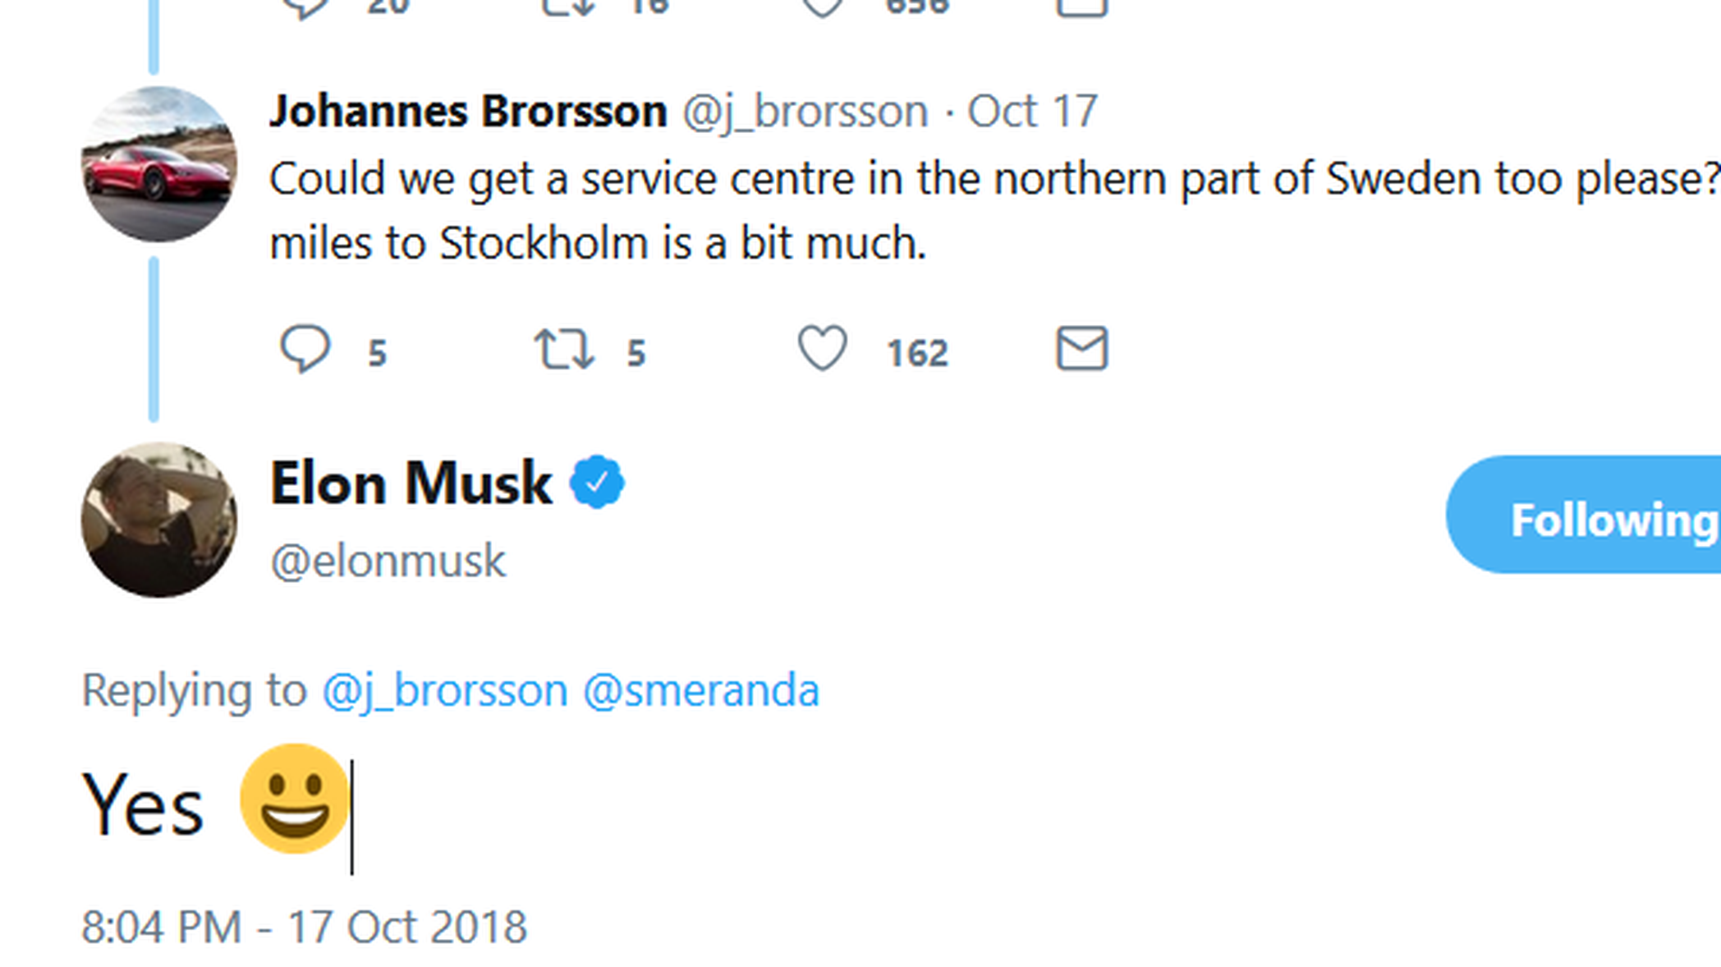Open Elon Musk's profile picture
The width and height of the screenshot is (1721, 967).
pos(159,520)
